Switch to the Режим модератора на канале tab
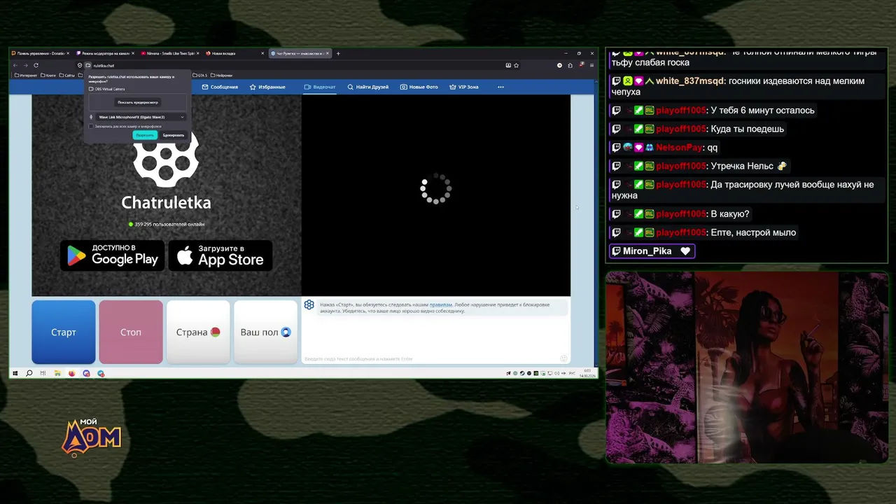This screenshot has height=504, width=896. point(105,53)
